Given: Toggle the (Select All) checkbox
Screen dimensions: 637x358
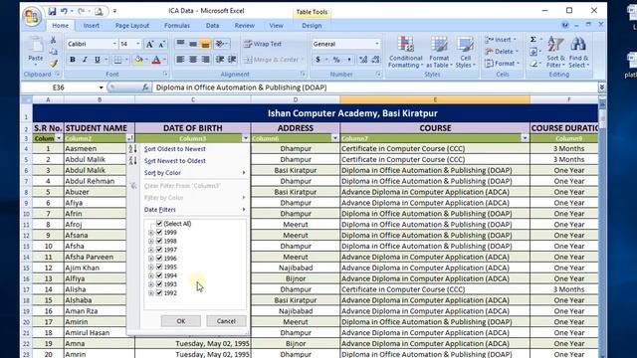Looking at the screenshot, I should [159, 224].
